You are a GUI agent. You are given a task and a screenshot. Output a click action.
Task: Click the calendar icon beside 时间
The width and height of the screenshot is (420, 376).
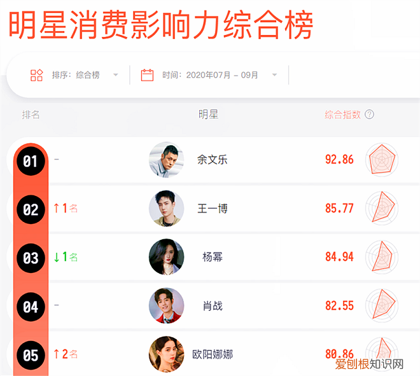(x=147, y=75)
